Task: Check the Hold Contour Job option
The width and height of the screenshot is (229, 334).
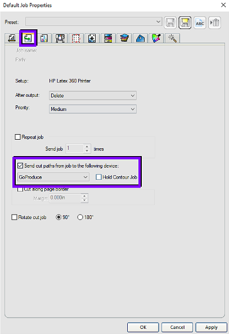Action: click(98, 177)
